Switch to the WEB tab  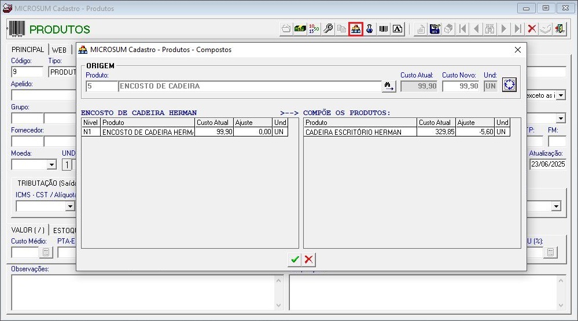(59, 50)
